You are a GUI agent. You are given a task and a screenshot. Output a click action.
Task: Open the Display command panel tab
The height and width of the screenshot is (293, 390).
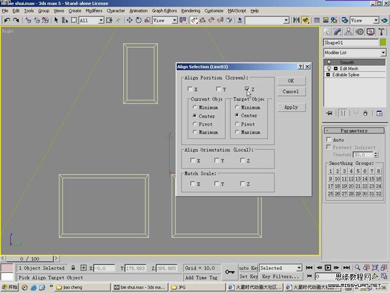pos(371,31)
